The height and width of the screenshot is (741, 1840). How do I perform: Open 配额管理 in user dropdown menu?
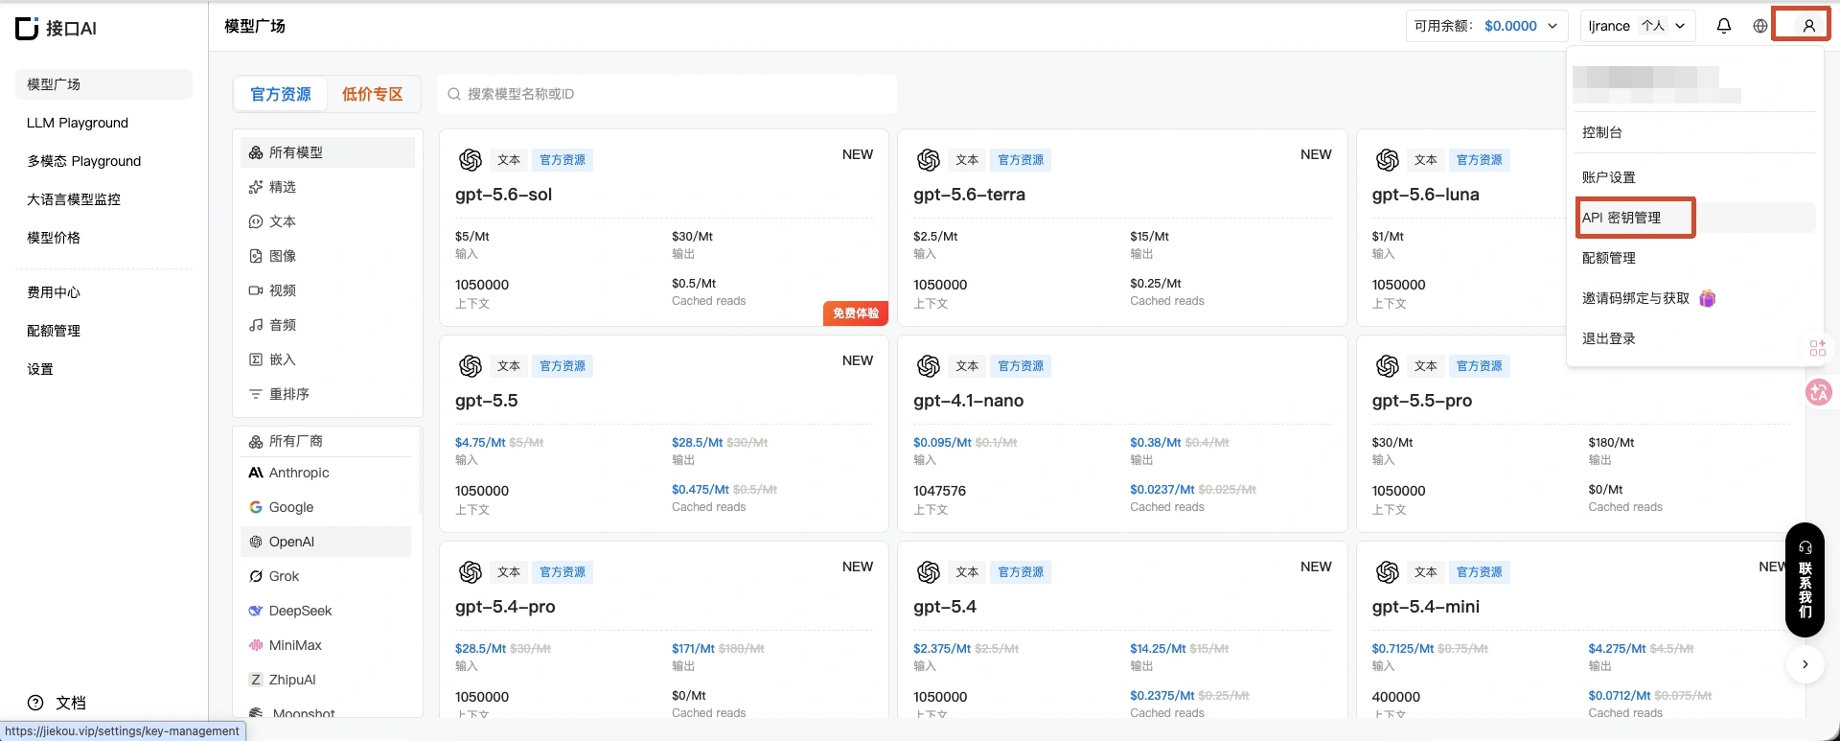click(1694, 258)
